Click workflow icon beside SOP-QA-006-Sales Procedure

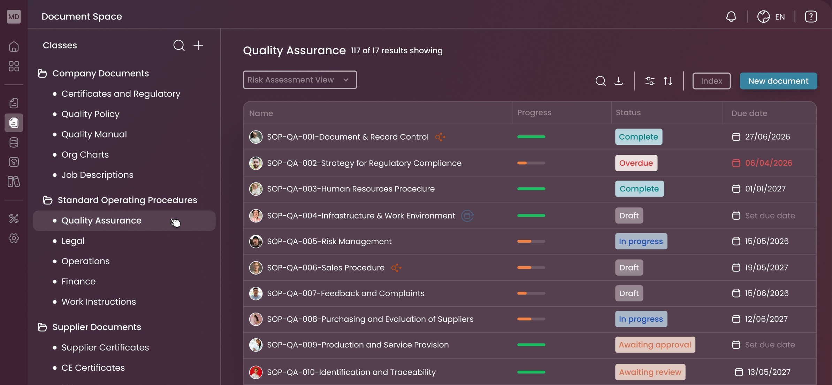coord(396,268)
